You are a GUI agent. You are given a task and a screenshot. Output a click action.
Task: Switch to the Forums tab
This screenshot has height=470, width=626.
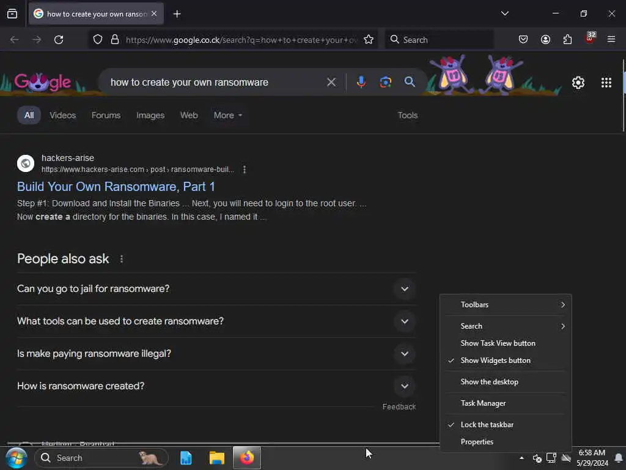coord(106,115)
